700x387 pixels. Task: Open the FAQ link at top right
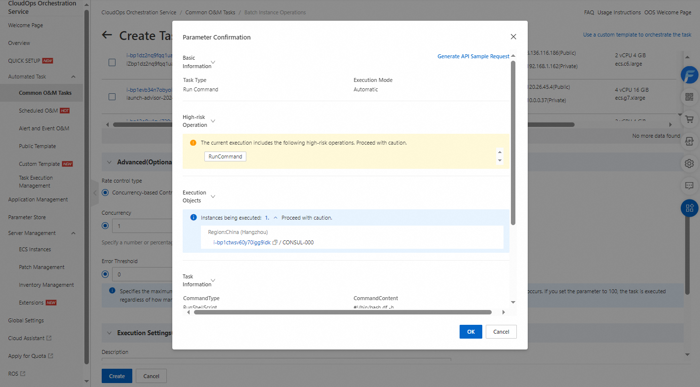pos(589,12)
